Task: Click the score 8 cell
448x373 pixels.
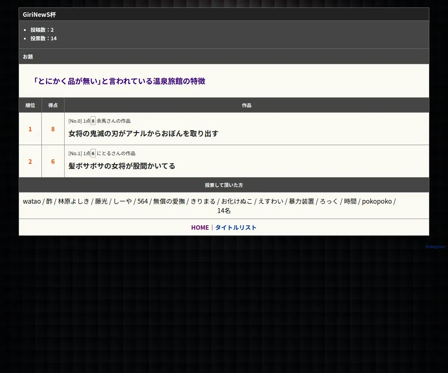Action: [53, 129]
